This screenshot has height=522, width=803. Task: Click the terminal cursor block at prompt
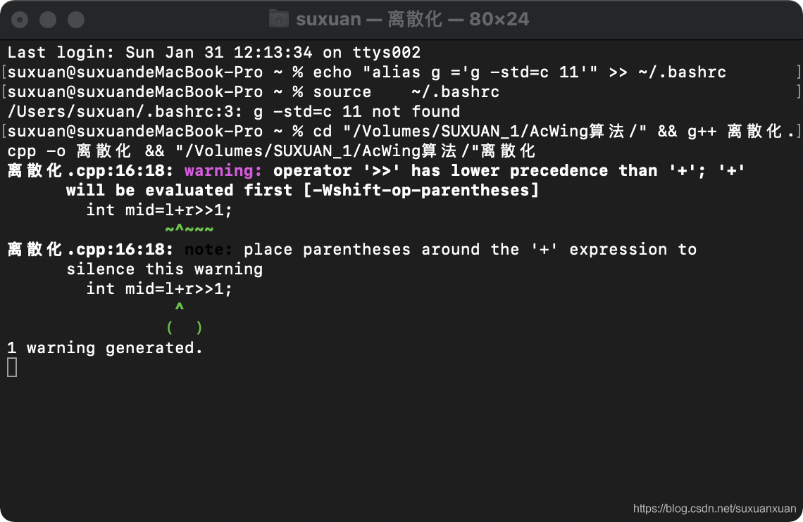(x=12, y=367)
